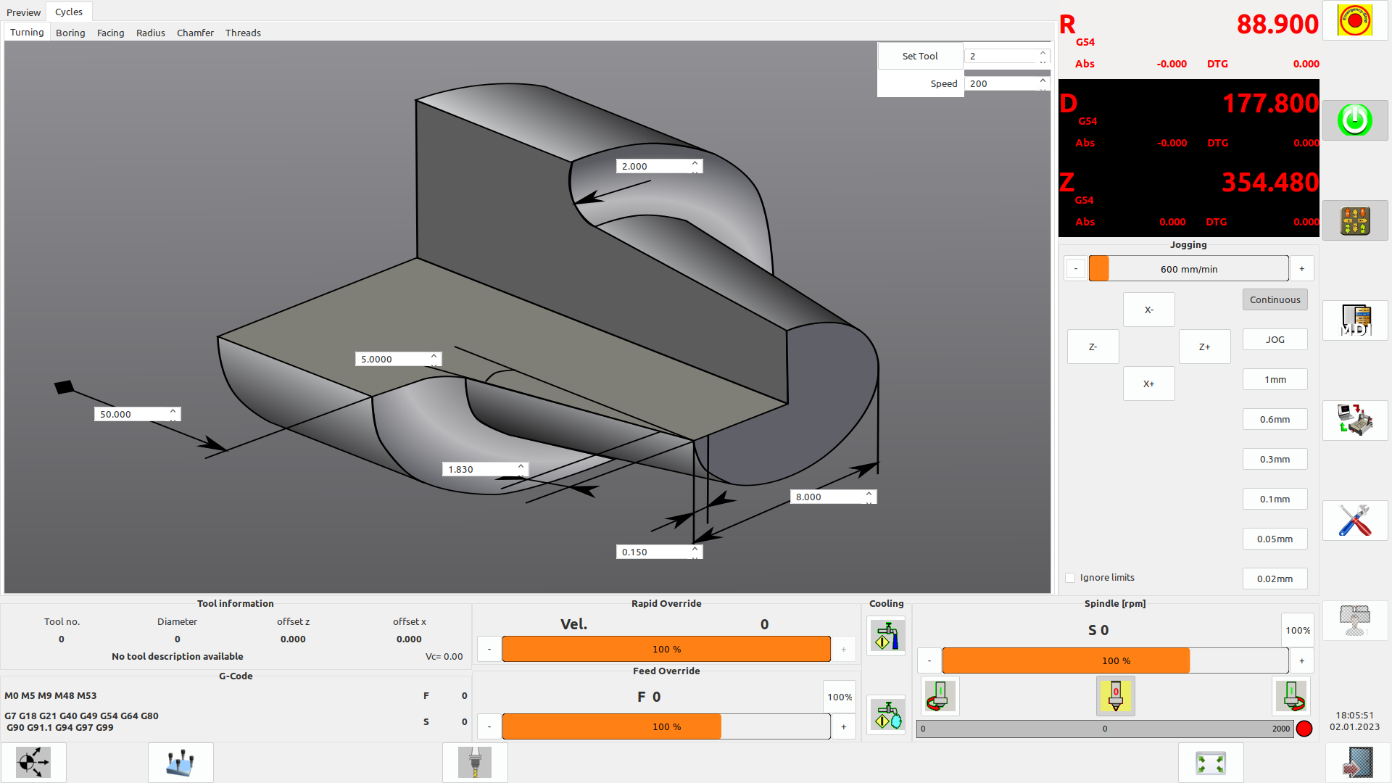Enable Ignore limits checkbox

[x=1070, y=578]
